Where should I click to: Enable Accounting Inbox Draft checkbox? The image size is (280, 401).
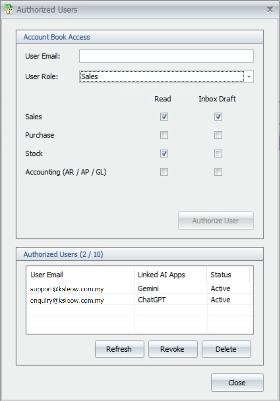coord(218,172)
